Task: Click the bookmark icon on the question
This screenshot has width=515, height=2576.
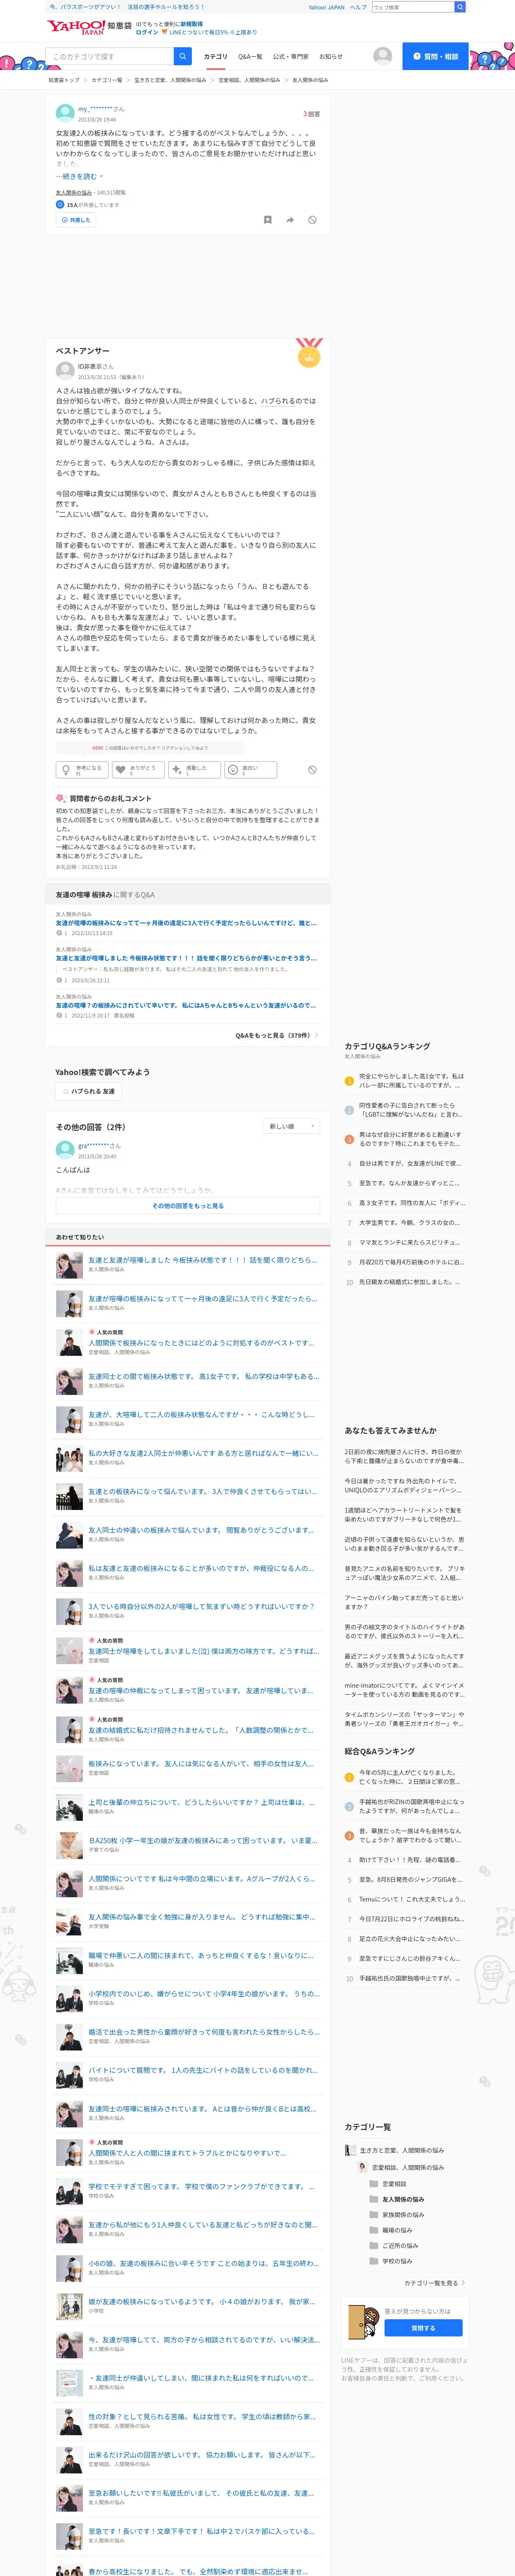Action: (x=267, y=220)
